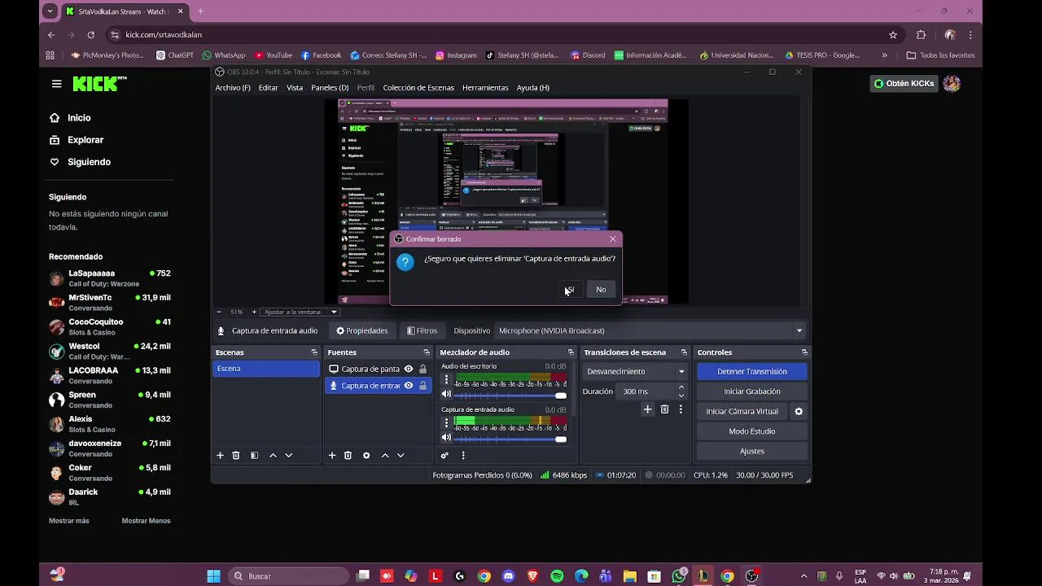Screen dimensions: 1042x586
Task: Open Modo Estudio button
Action: [752, 431]
